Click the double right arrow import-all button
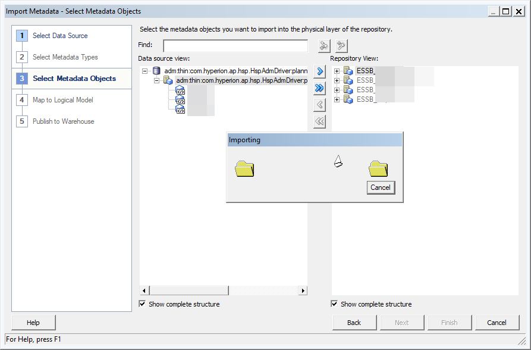531x350 pixels. [319, 88]
